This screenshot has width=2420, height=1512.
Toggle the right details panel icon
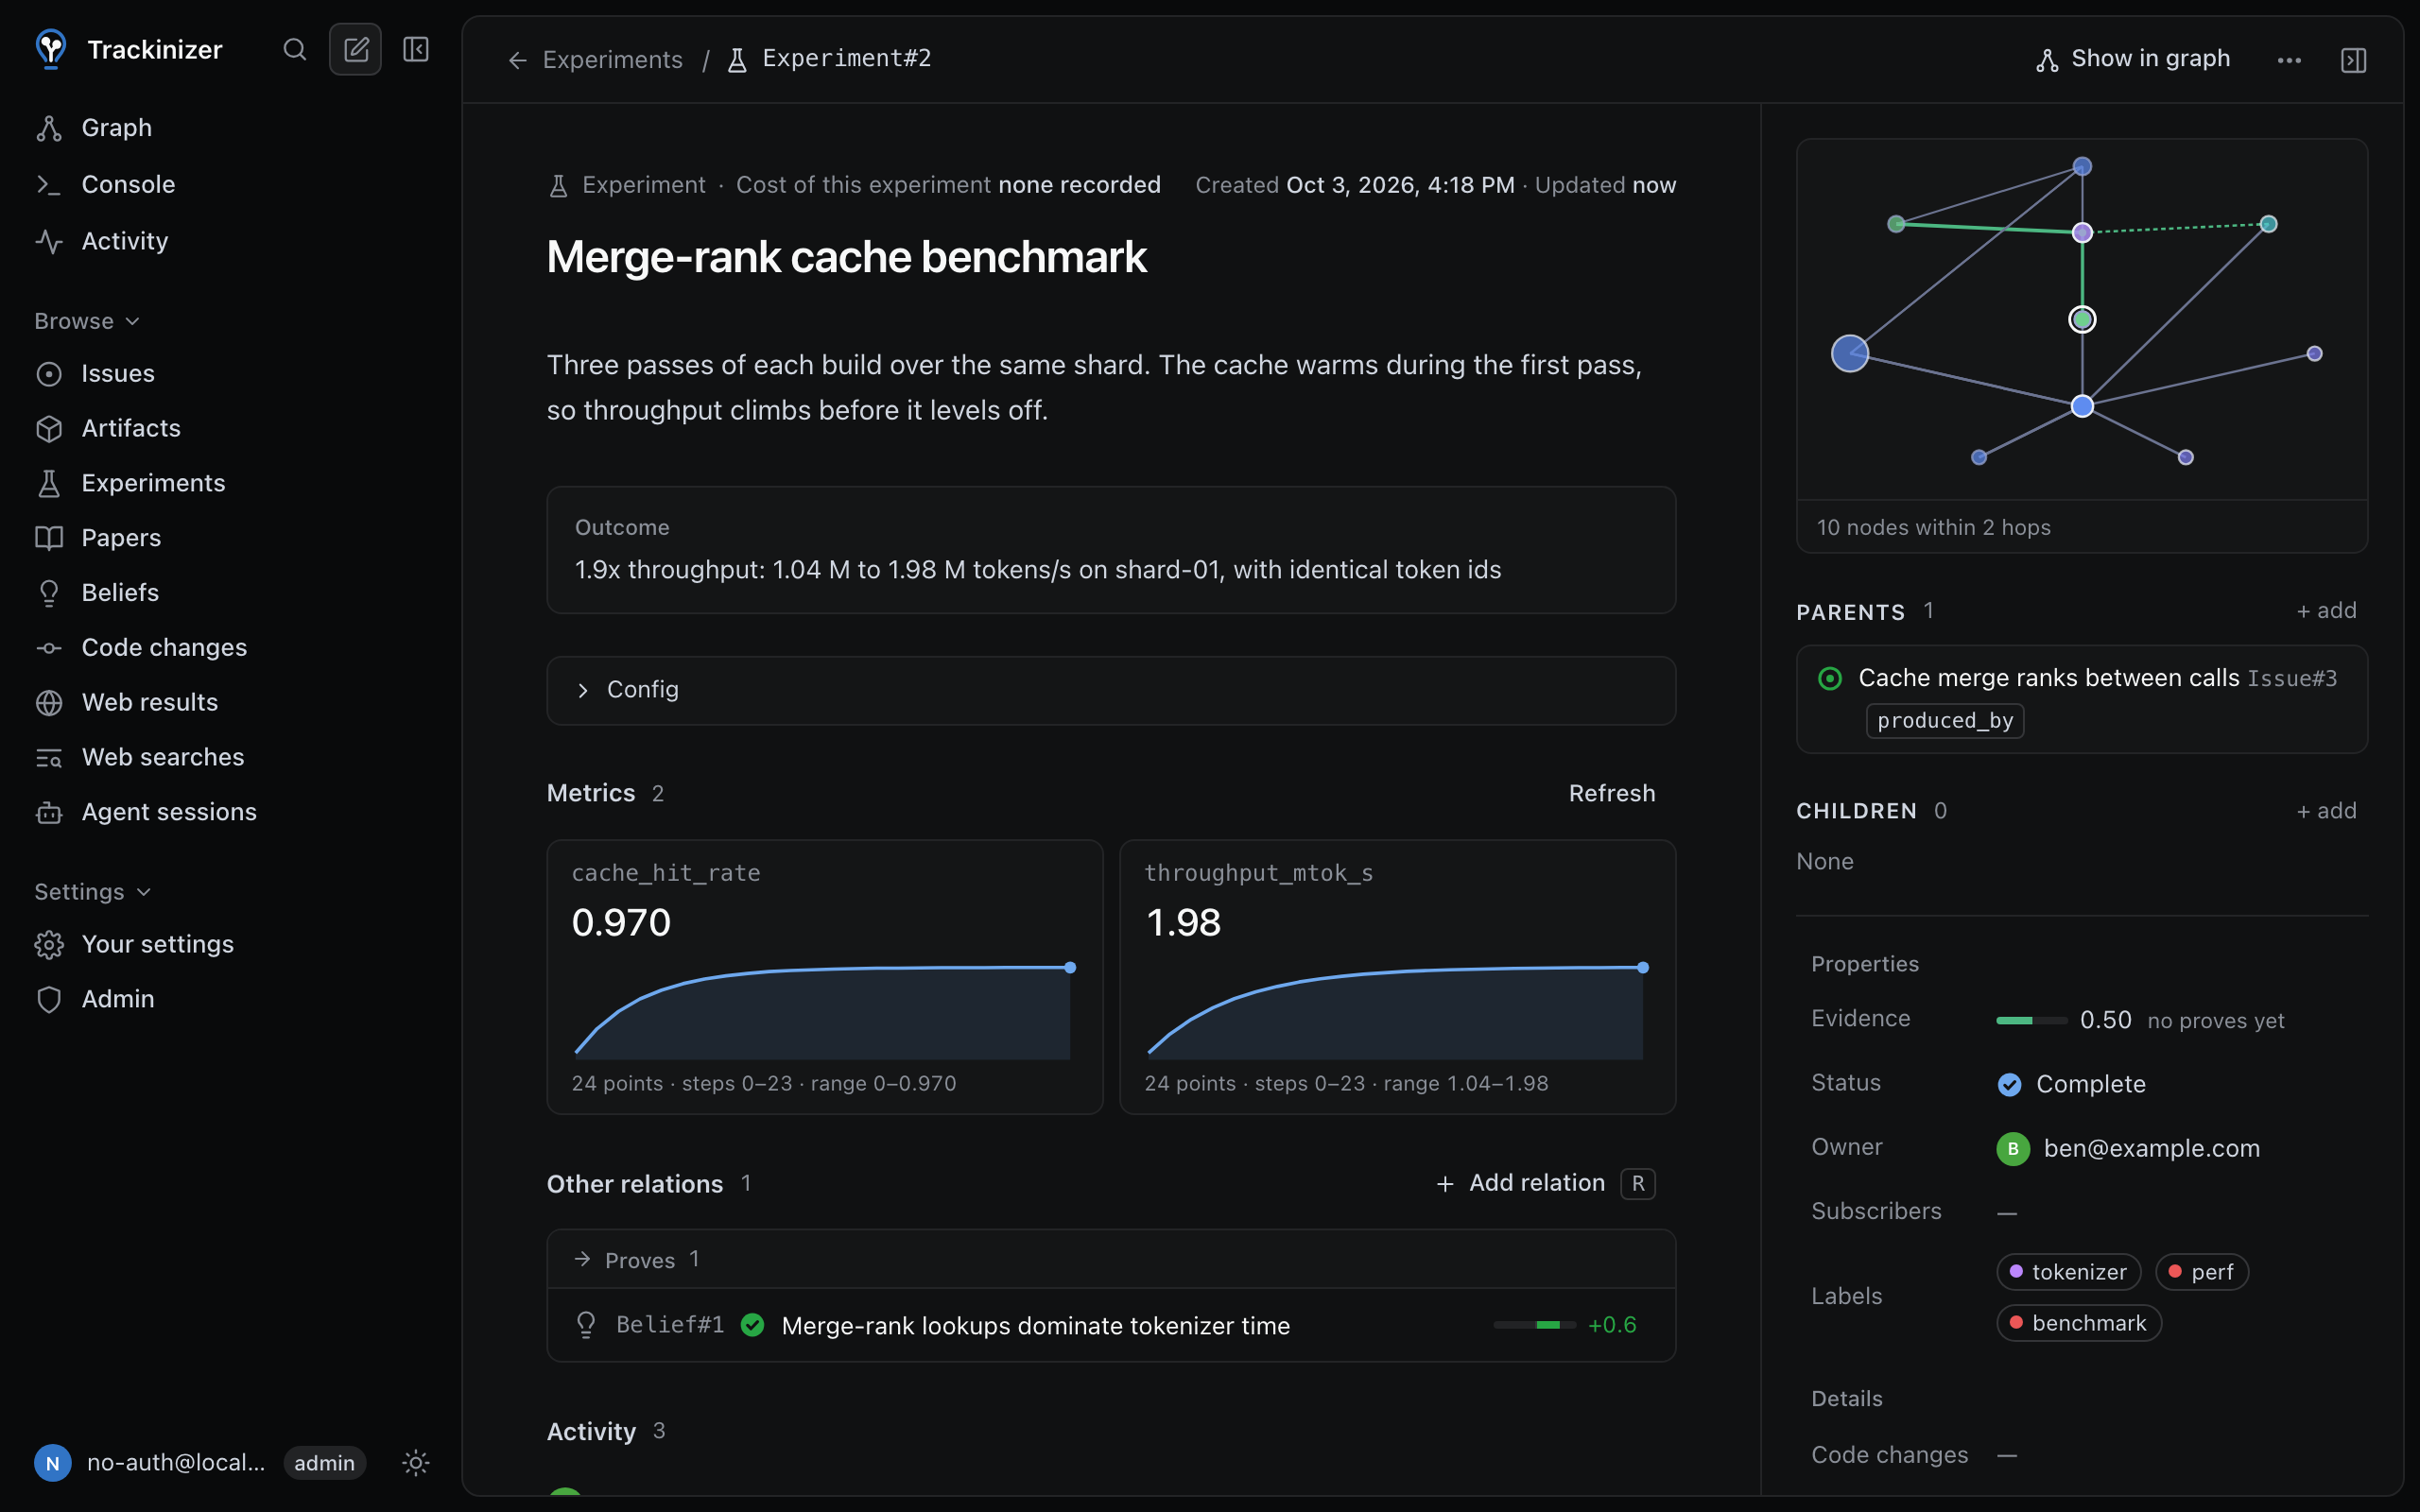[2353, 60]
